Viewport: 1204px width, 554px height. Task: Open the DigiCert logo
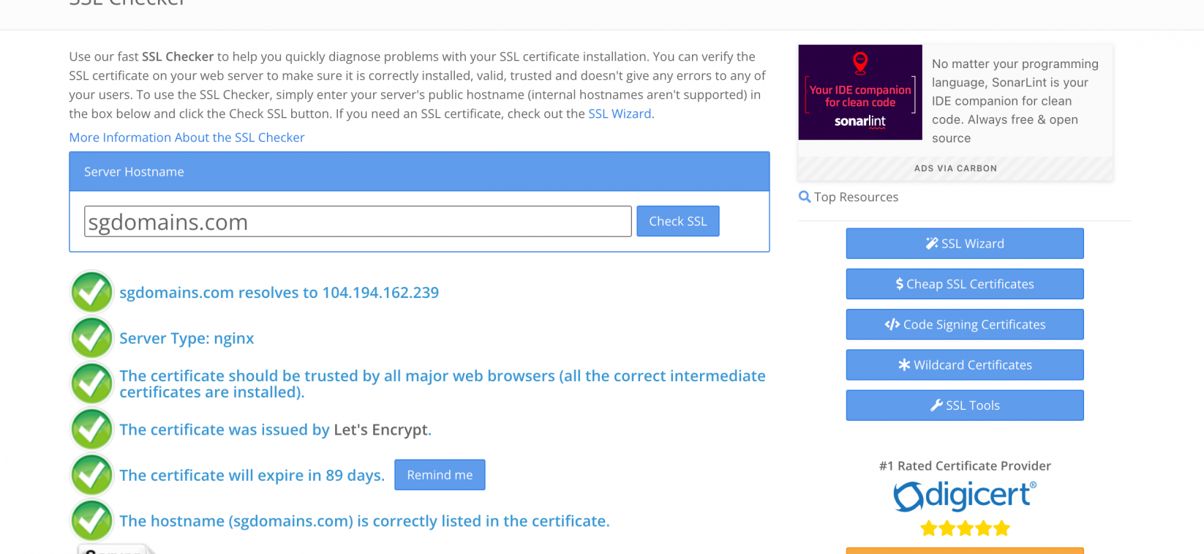[x=965, y=496]
